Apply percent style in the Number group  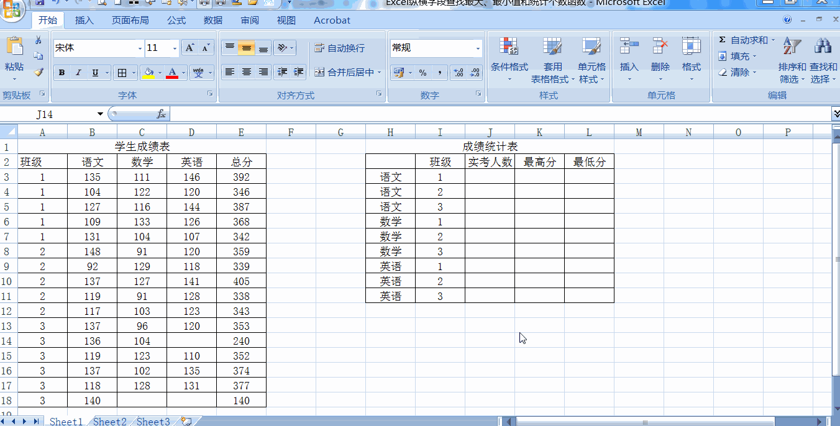point(422,73)
